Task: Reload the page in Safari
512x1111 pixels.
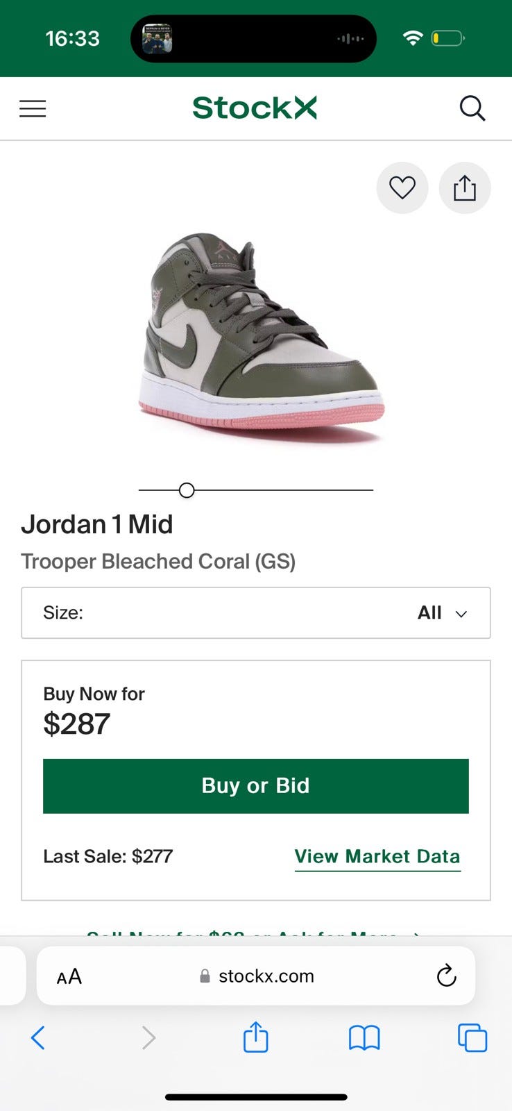Action: tap(446, 976)
